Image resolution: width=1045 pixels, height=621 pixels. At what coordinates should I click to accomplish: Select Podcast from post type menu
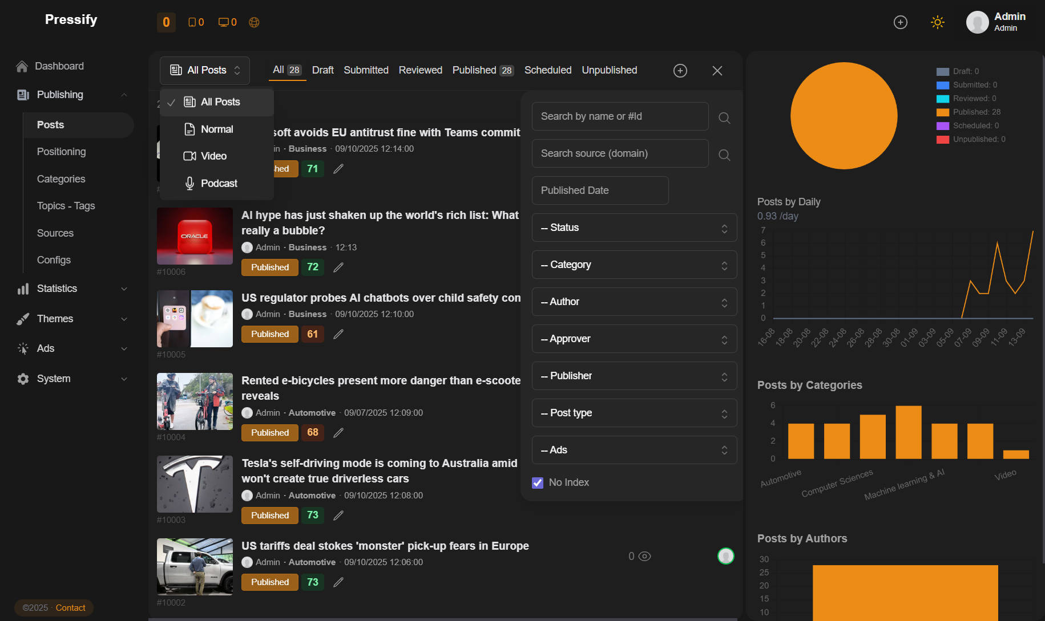point(219,184)
